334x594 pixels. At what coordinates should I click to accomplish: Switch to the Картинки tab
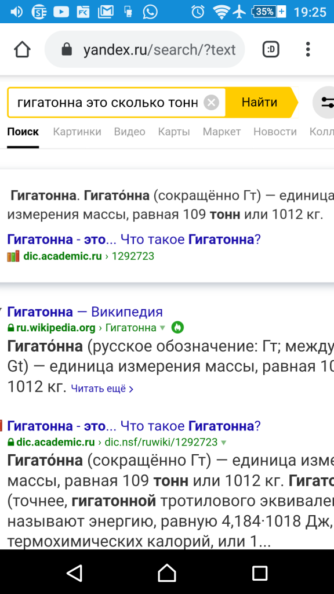point(77,132)
